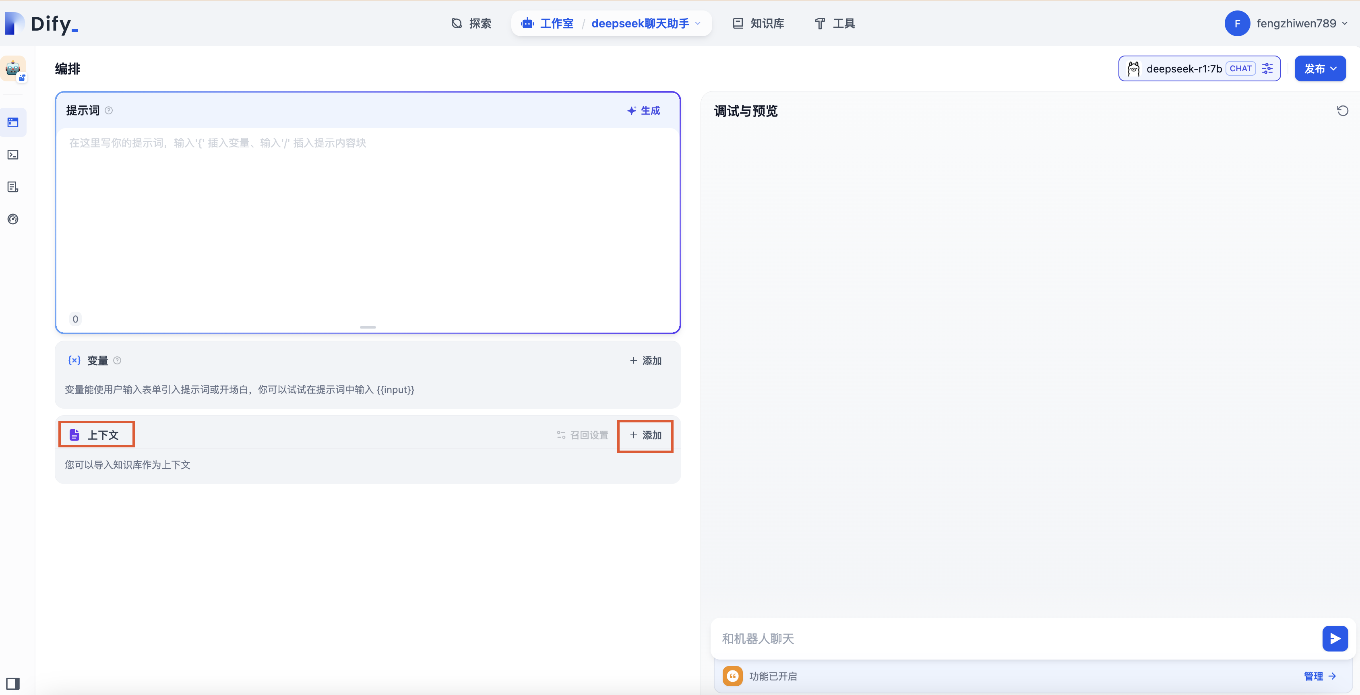The width and height of the screenshot is (1360, 695).
Task: Open the logs and annotations icon
Action: tap(13, 187)
